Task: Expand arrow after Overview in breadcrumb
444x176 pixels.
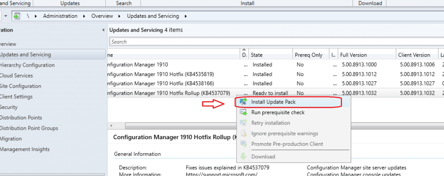Action: pyautogui.click(x=120, y=16)
